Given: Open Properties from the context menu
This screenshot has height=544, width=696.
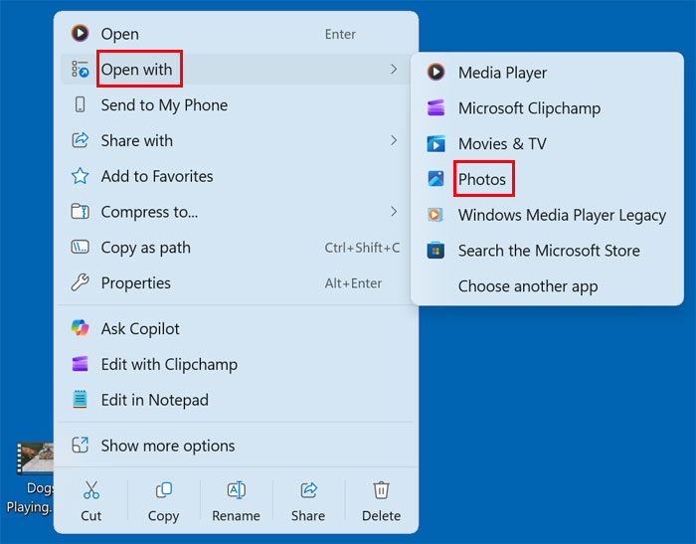Looking at the screenshot, I should [x=236, y=282].
